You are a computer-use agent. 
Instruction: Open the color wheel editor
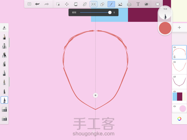pyautogui.click(x=179, y=119)
